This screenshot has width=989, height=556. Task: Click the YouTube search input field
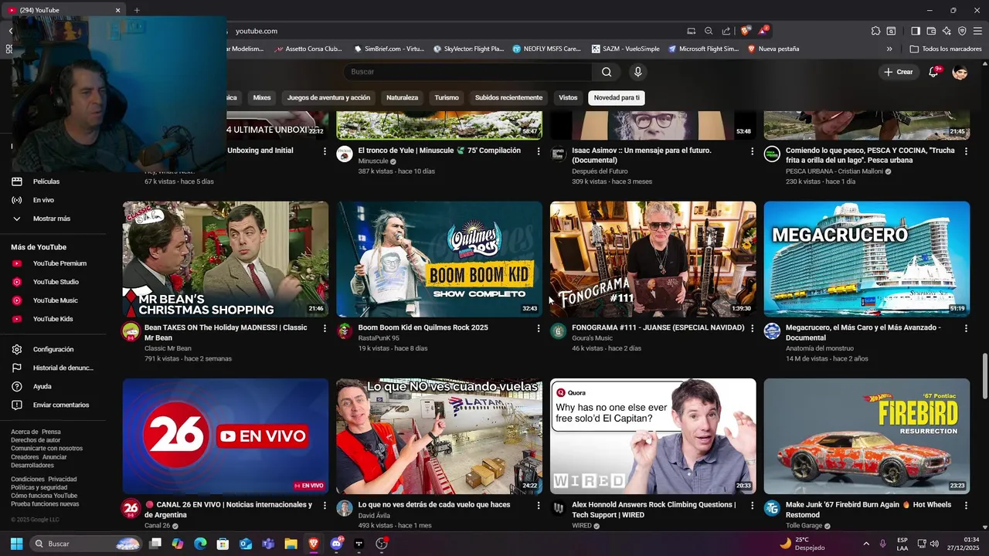pyautogui.click(x=467, y=72)
